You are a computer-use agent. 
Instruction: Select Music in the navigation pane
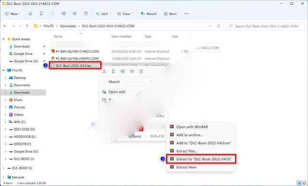[18, 100]
